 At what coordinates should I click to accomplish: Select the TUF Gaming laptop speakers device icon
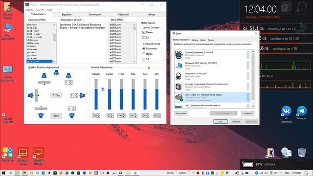179,66
